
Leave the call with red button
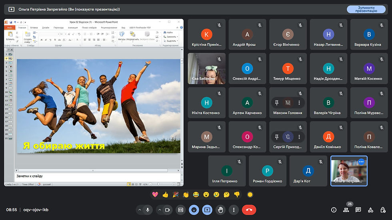[x=249, y=210]
